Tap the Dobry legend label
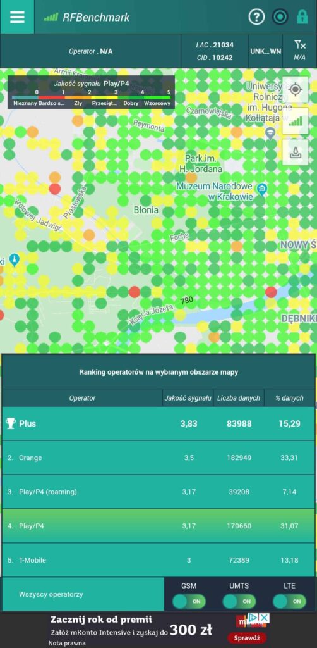Image resolution: width=317 pixels, height=648 pixels. (131, 104)
